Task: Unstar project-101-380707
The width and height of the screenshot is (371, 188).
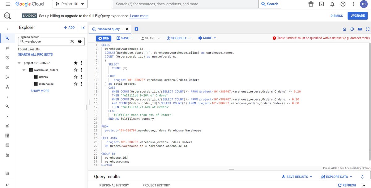Action: pyautogui.click(x=75, y=63)
